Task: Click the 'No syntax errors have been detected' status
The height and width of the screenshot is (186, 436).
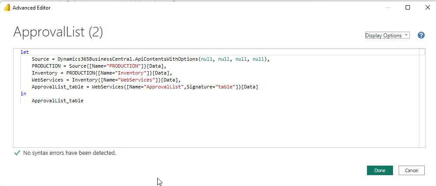Action: (69, 153)
